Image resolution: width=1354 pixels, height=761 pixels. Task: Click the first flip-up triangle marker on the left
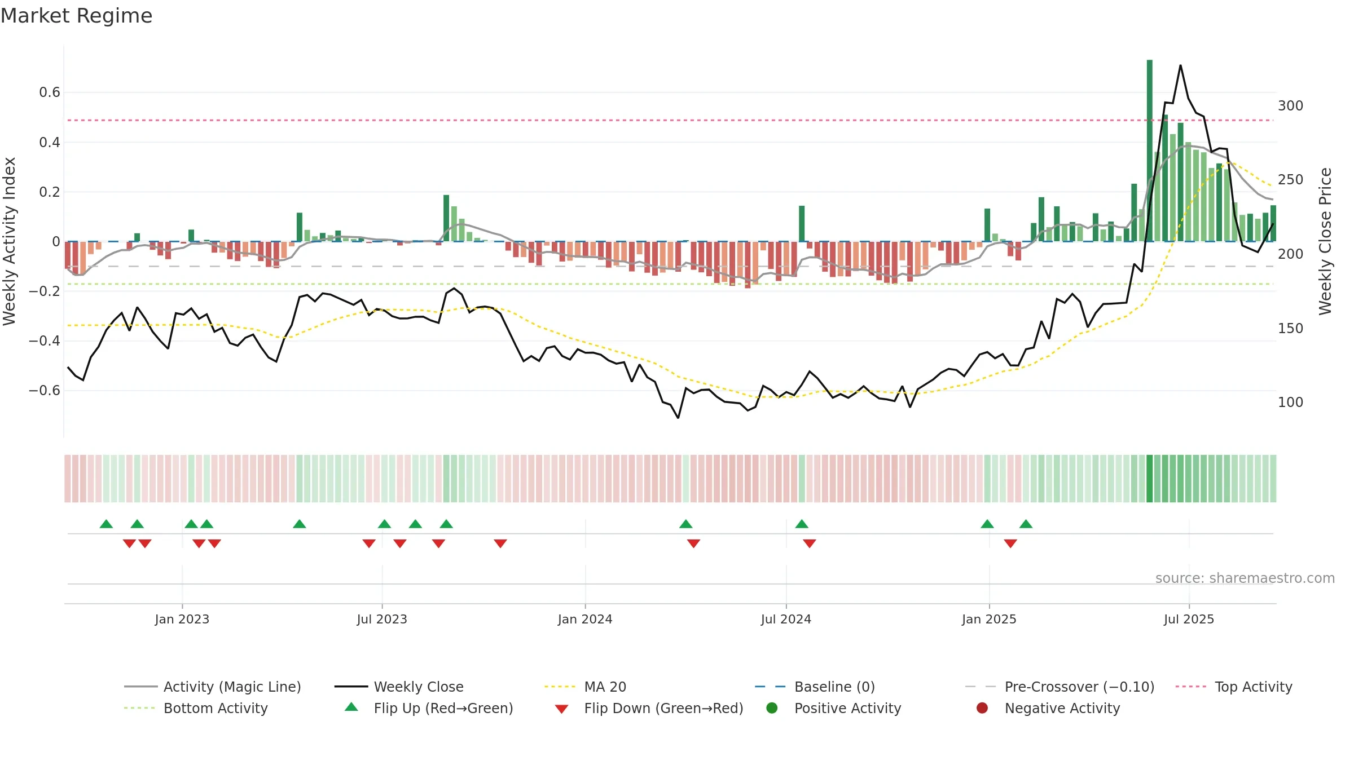(x=106, y=524)
